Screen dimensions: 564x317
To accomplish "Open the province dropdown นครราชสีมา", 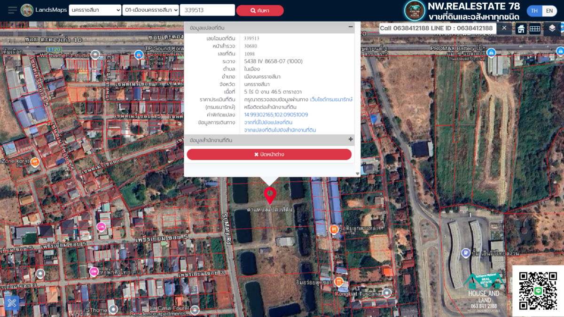I will click(95, 10).
